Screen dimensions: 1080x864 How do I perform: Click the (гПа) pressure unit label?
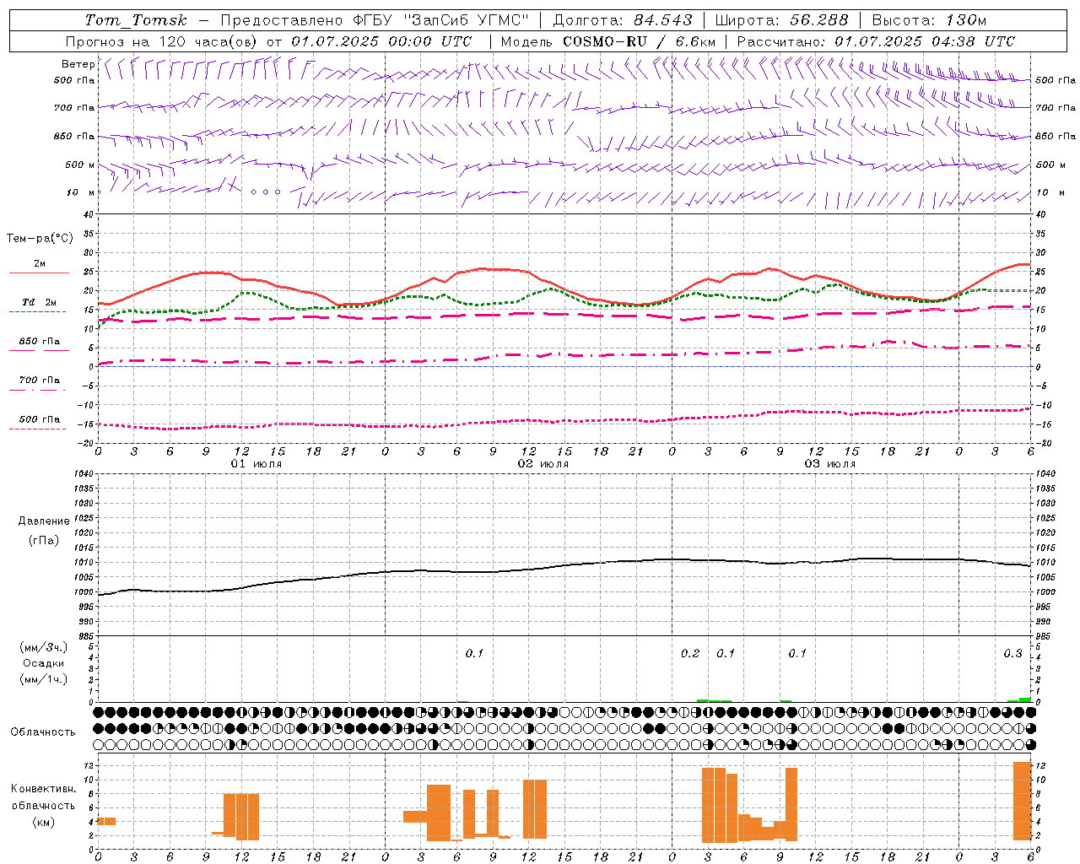(x=44, y=540)
